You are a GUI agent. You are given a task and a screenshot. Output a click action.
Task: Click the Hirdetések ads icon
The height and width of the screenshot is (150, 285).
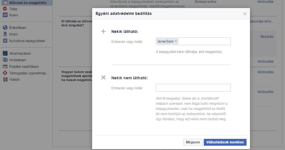coord(5,60)
